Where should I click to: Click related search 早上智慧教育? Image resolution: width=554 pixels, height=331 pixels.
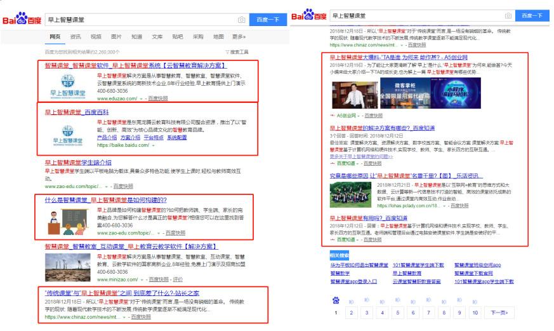point(407,273)
